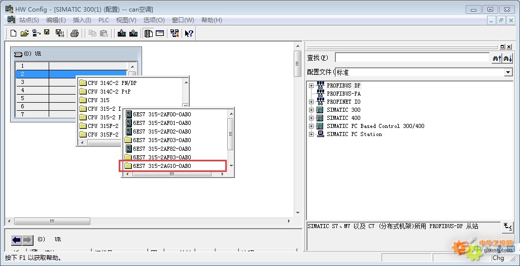Click the search upward binoculars button
Viewport: 520px width, 266px height.
point(497,59)
